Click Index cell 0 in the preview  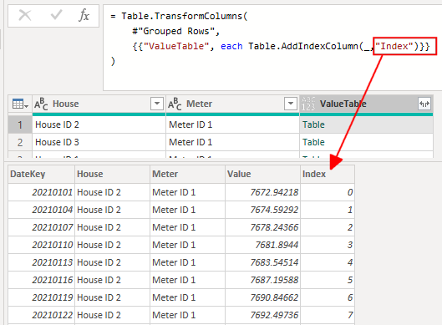click(328, 192)
